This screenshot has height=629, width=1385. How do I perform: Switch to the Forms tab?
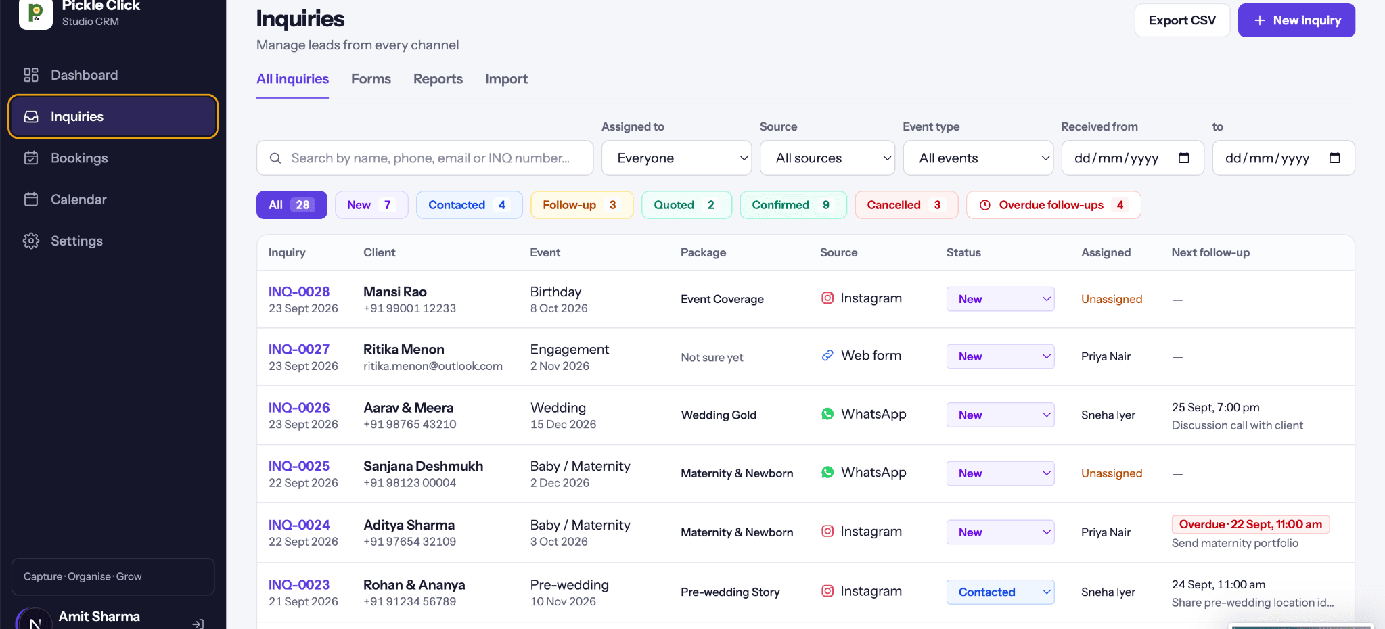pos(371,79)
